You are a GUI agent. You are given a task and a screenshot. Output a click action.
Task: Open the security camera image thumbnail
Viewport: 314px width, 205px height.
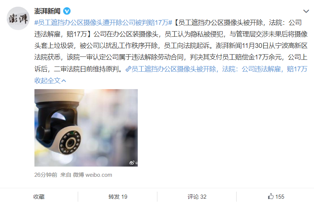coord(86,128)
